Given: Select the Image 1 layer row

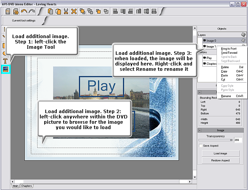Looking at the screenshot, I should pyautogui.click(x=210, y=46).
